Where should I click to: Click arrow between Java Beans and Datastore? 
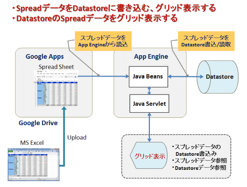[186, 77]
